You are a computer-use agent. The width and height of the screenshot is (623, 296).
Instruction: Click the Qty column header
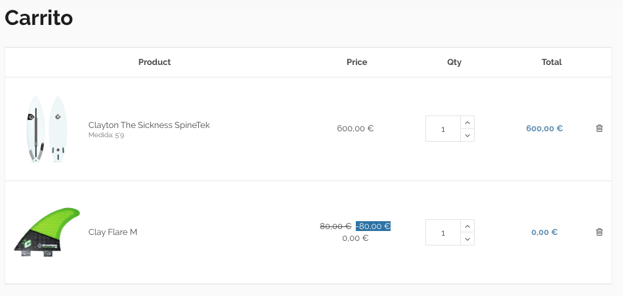454,62
